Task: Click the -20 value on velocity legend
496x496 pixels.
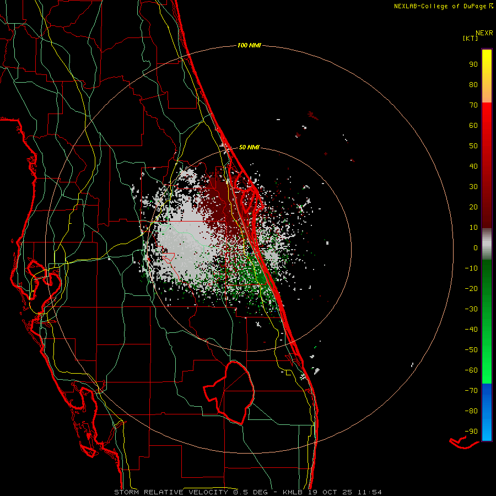Action: click(x=471, y=289)
